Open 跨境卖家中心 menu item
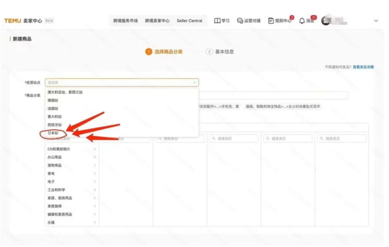Image resolution: width=389 pixels, height=247 pixels. (x=157, y=21)
